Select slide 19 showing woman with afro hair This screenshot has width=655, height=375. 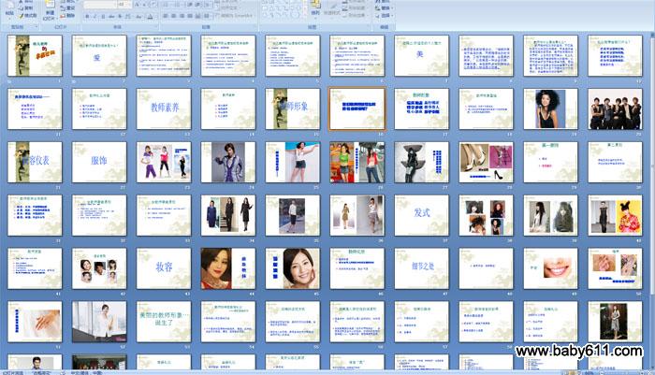550,108
